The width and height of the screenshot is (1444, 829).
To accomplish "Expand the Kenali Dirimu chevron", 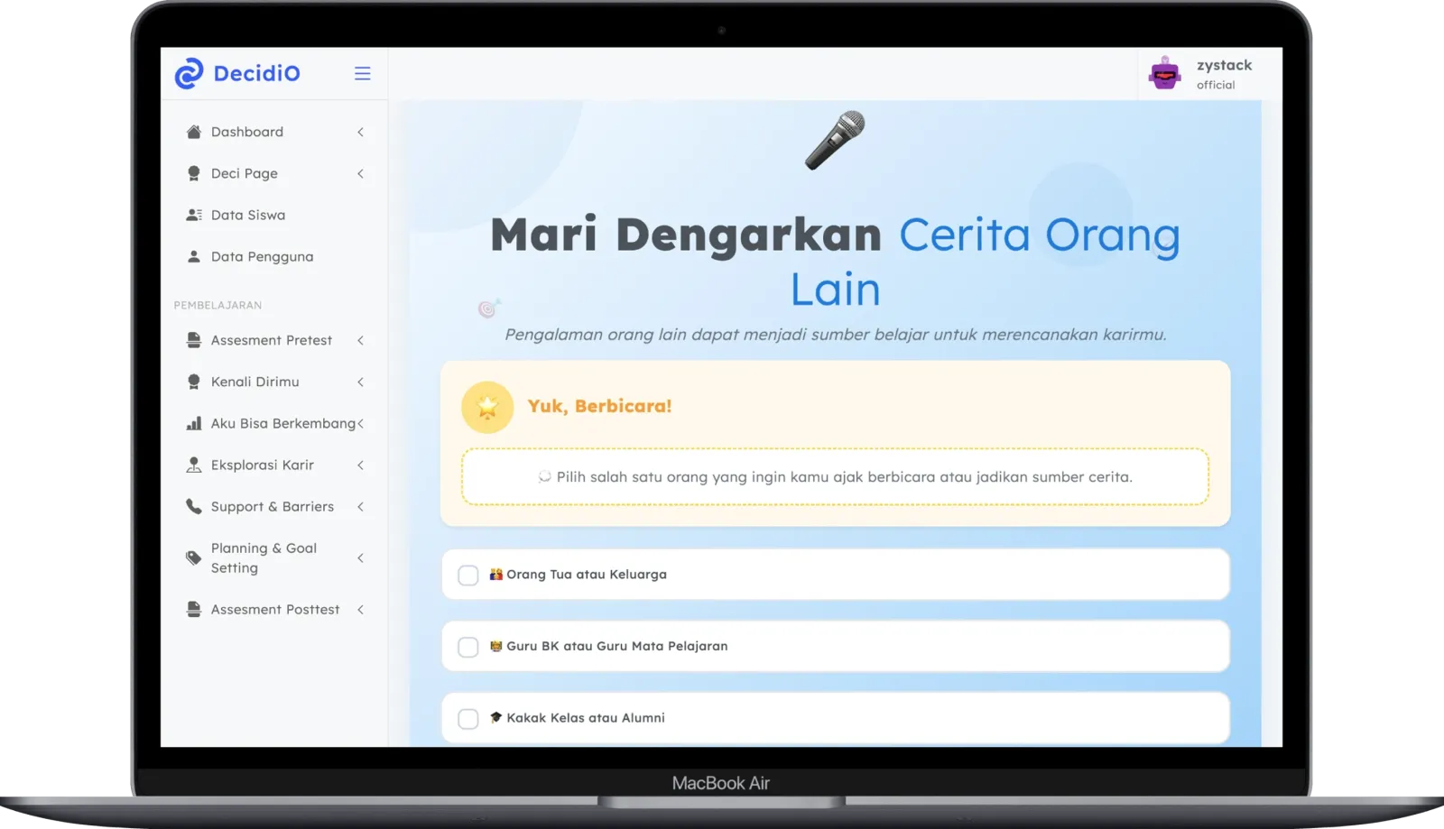I will [x=360, y=382].
